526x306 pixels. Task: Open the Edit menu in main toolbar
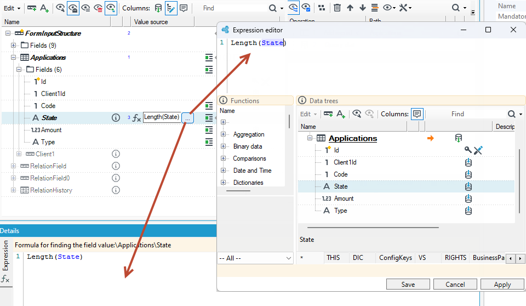tap(12, 8)
